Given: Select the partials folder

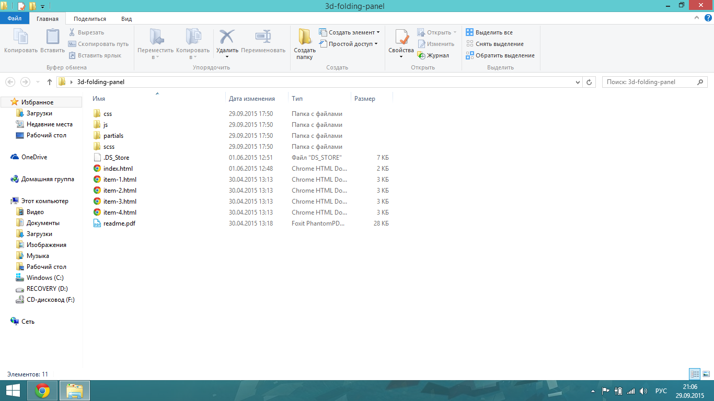Looking at the screenshot, I should point(113,136).
